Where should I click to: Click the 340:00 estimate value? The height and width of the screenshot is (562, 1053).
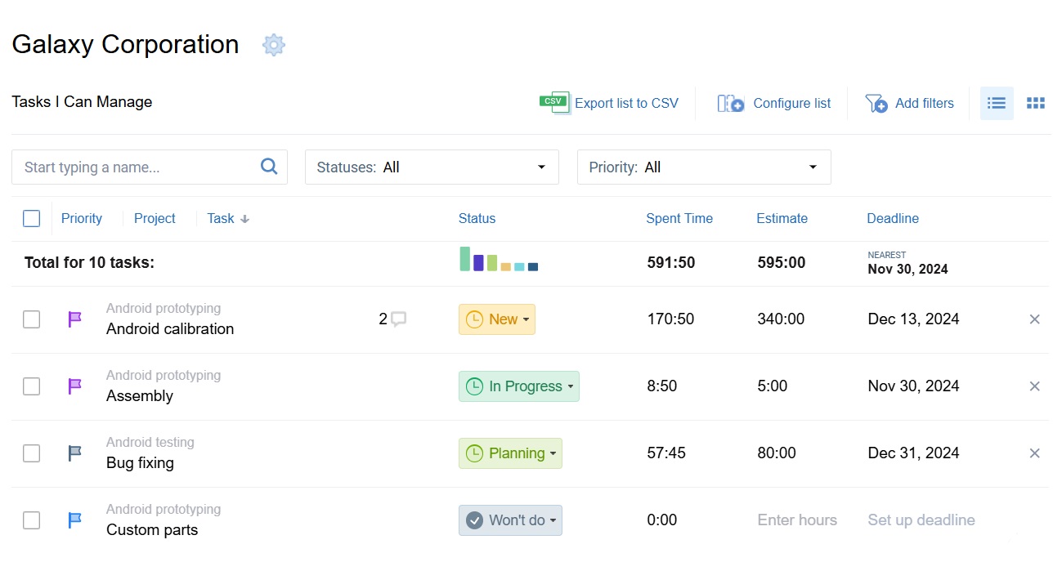[x=781, y=319]
